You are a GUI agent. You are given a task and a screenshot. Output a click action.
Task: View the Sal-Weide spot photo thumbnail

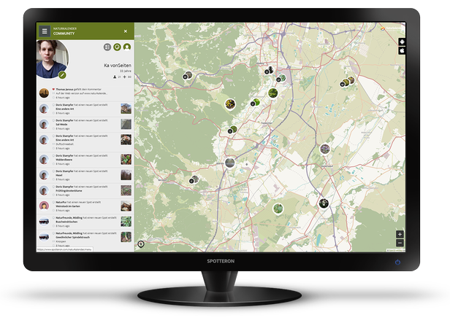click(126, 124)
